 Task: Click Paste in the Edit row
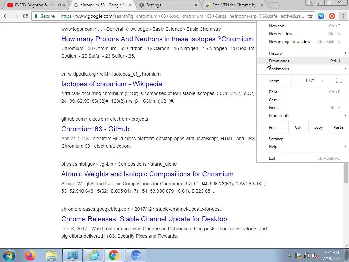[338, 127]
